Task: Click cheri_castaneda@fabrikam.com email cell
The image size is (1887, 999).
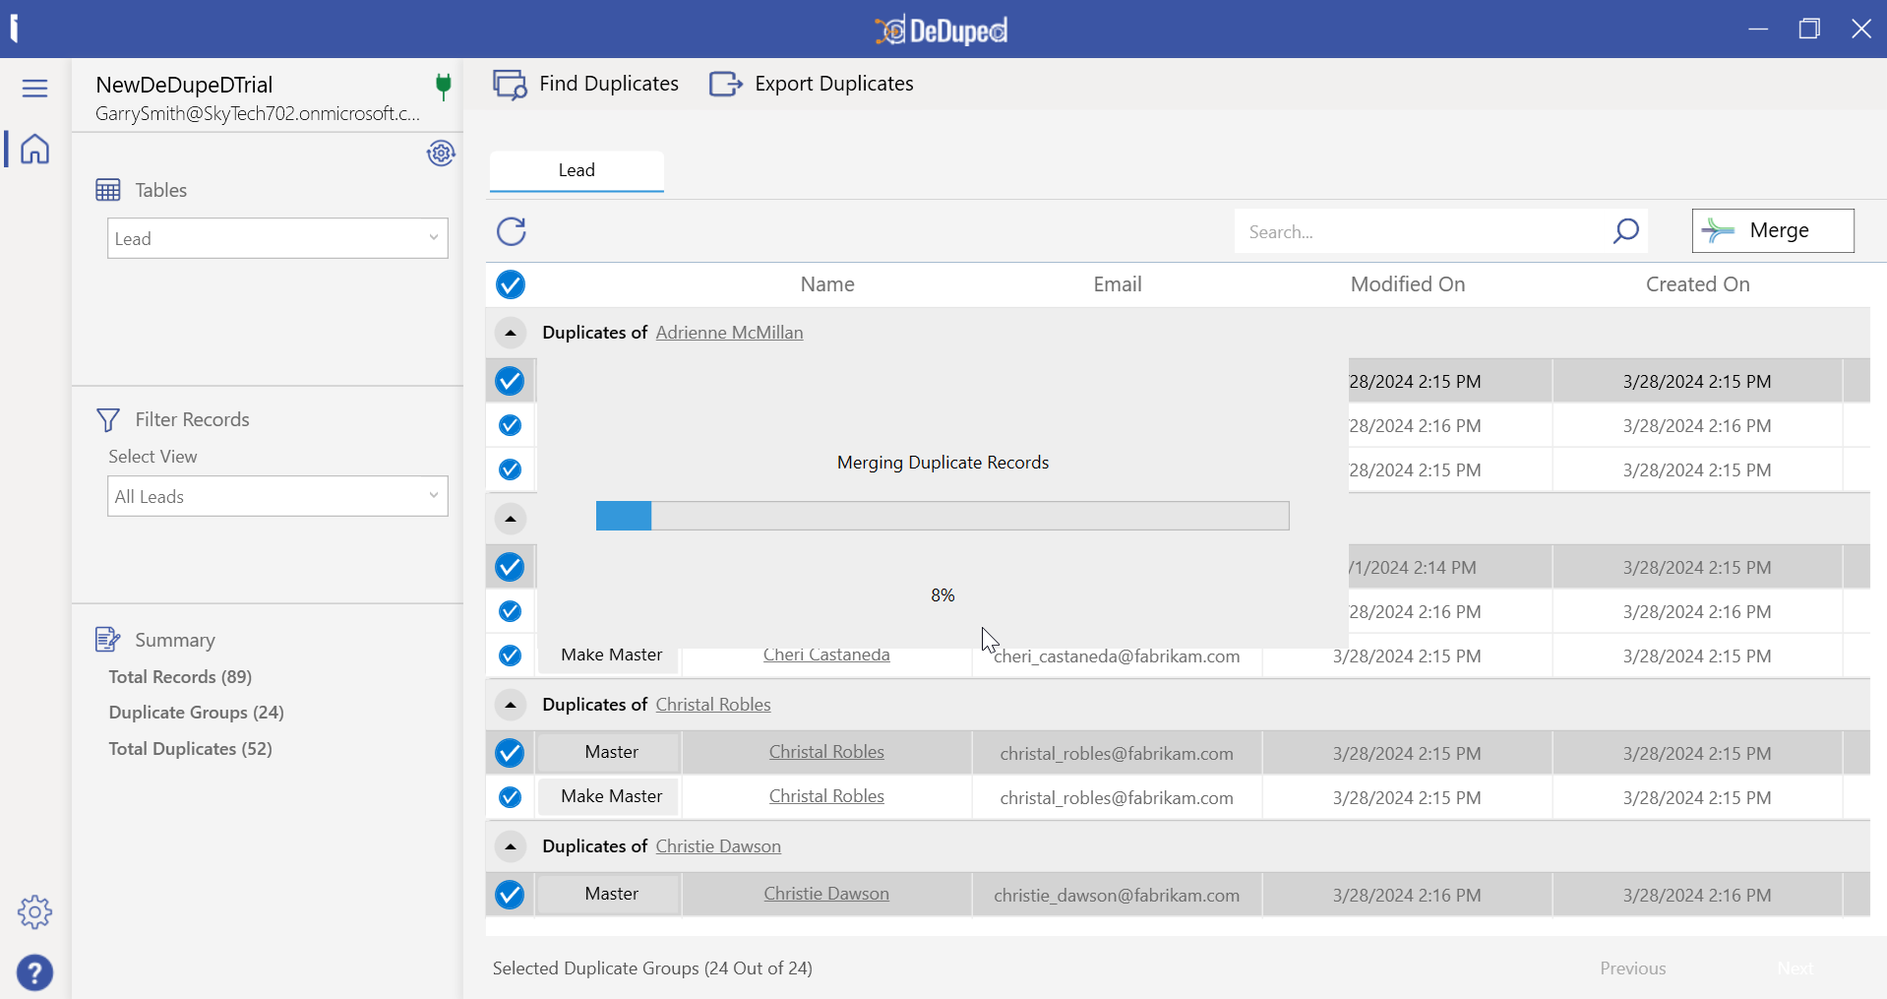Action: (x=1117, y=656)
